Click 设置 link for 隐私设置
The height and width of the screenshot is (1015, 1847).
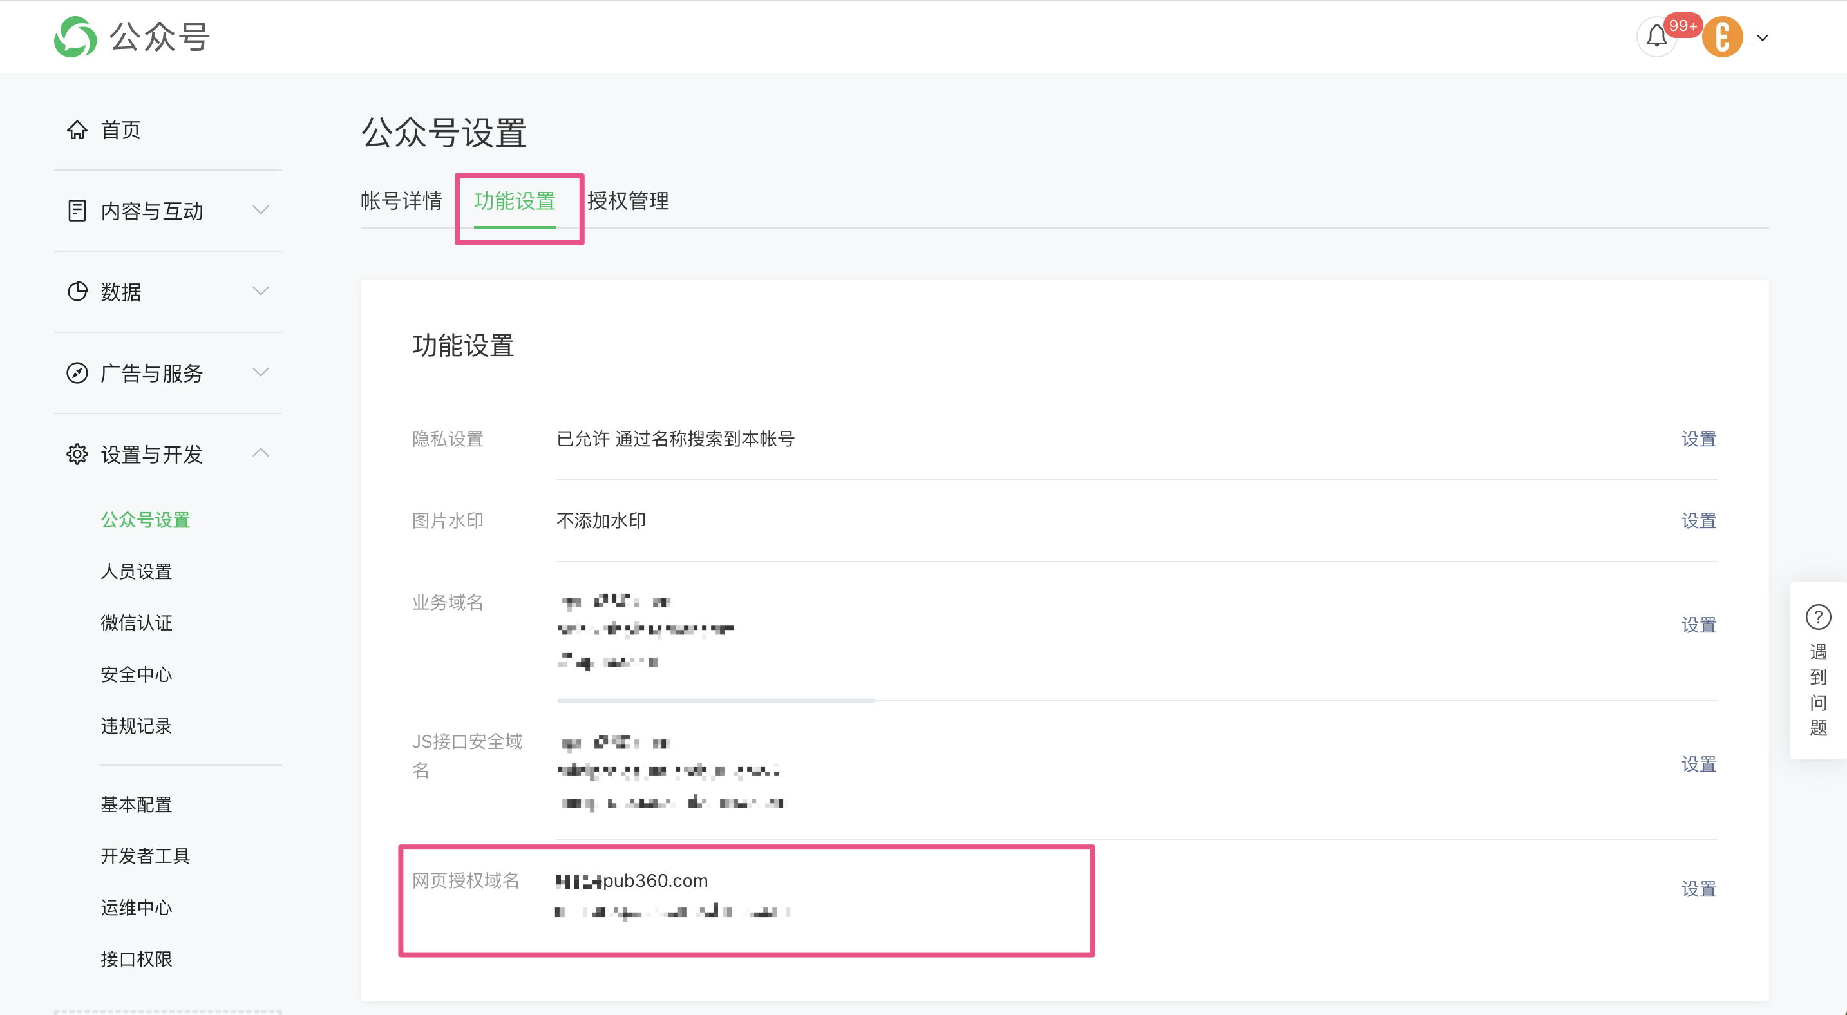point(1699,439)
